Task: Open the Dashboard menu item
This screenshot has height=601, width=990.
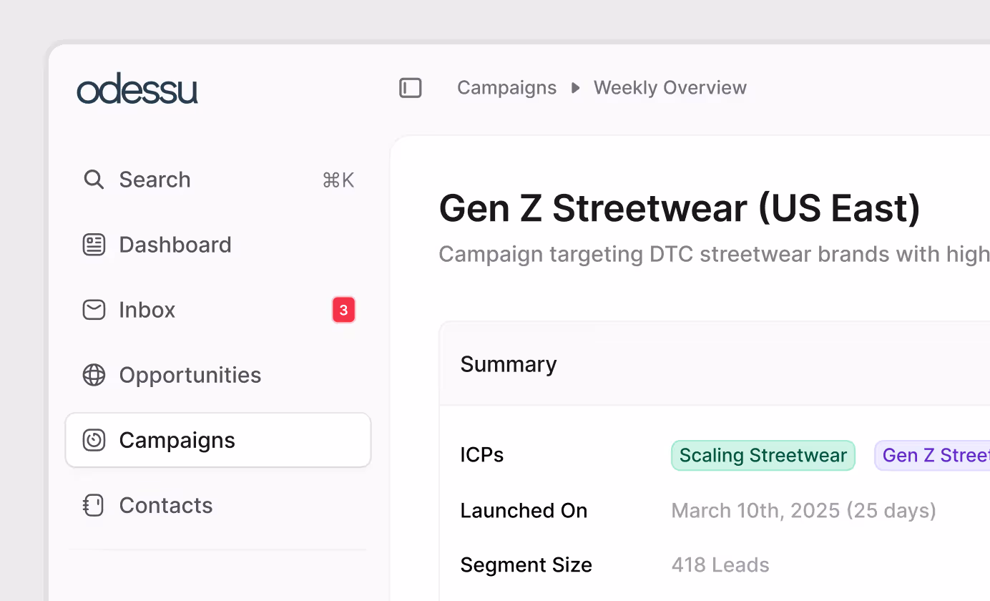Action: tap(218, 245)
